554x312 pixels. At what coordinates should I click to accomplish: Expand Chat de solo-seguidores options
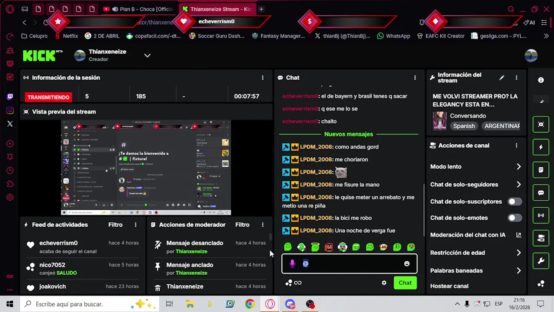pyautogui.click(x=519, y=185)
